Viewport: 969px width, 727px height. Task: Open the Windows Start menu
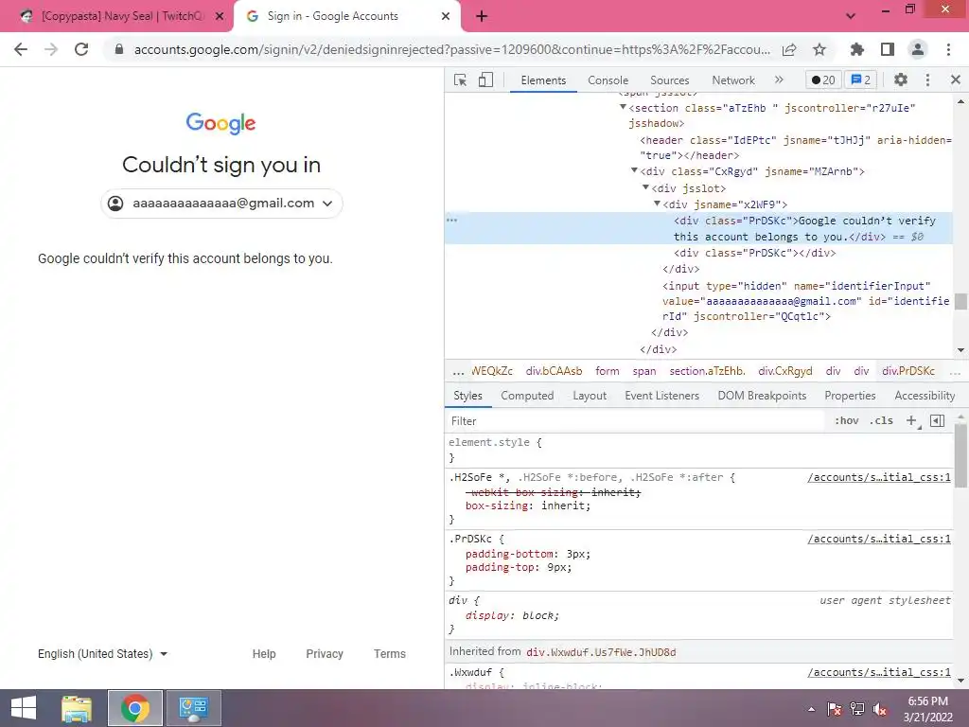tap(24, 708)
